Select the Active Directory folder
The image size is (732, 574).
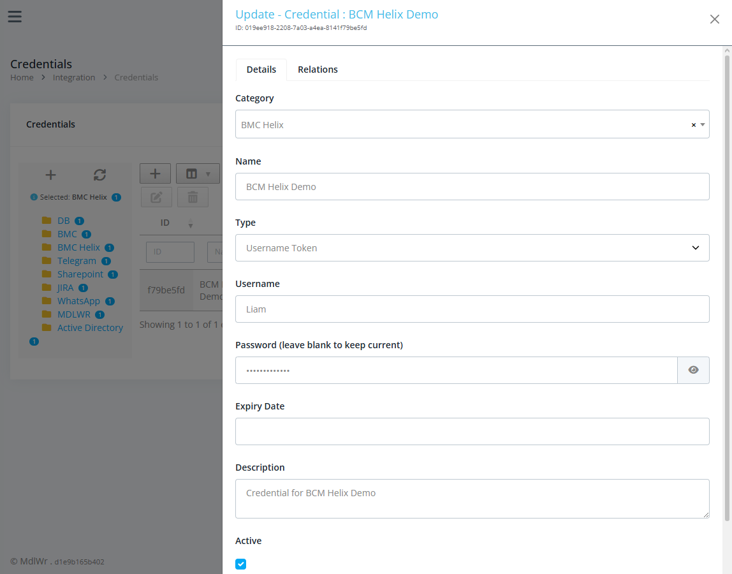pos(90,328)
